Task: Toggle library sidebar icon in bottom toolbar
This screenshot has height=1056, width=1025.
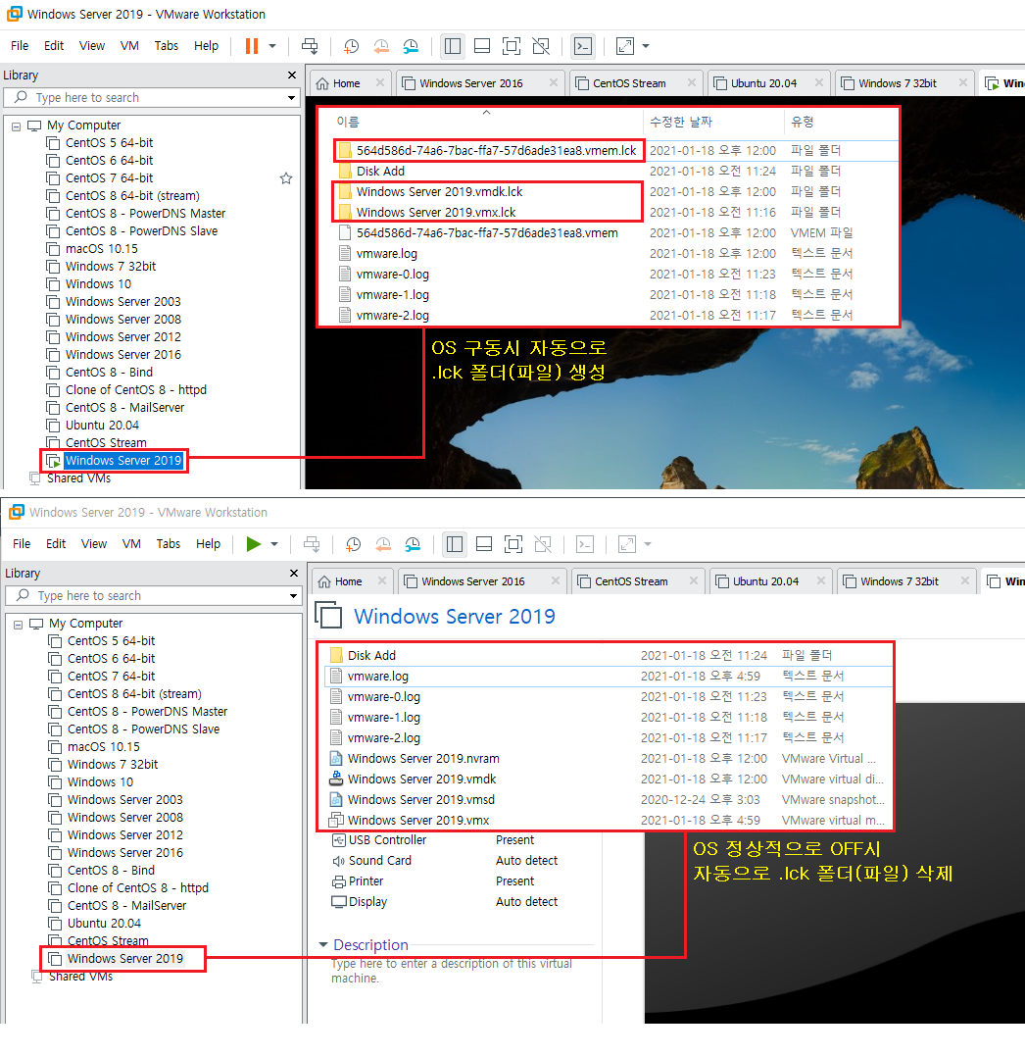Action: click(455, 543)
